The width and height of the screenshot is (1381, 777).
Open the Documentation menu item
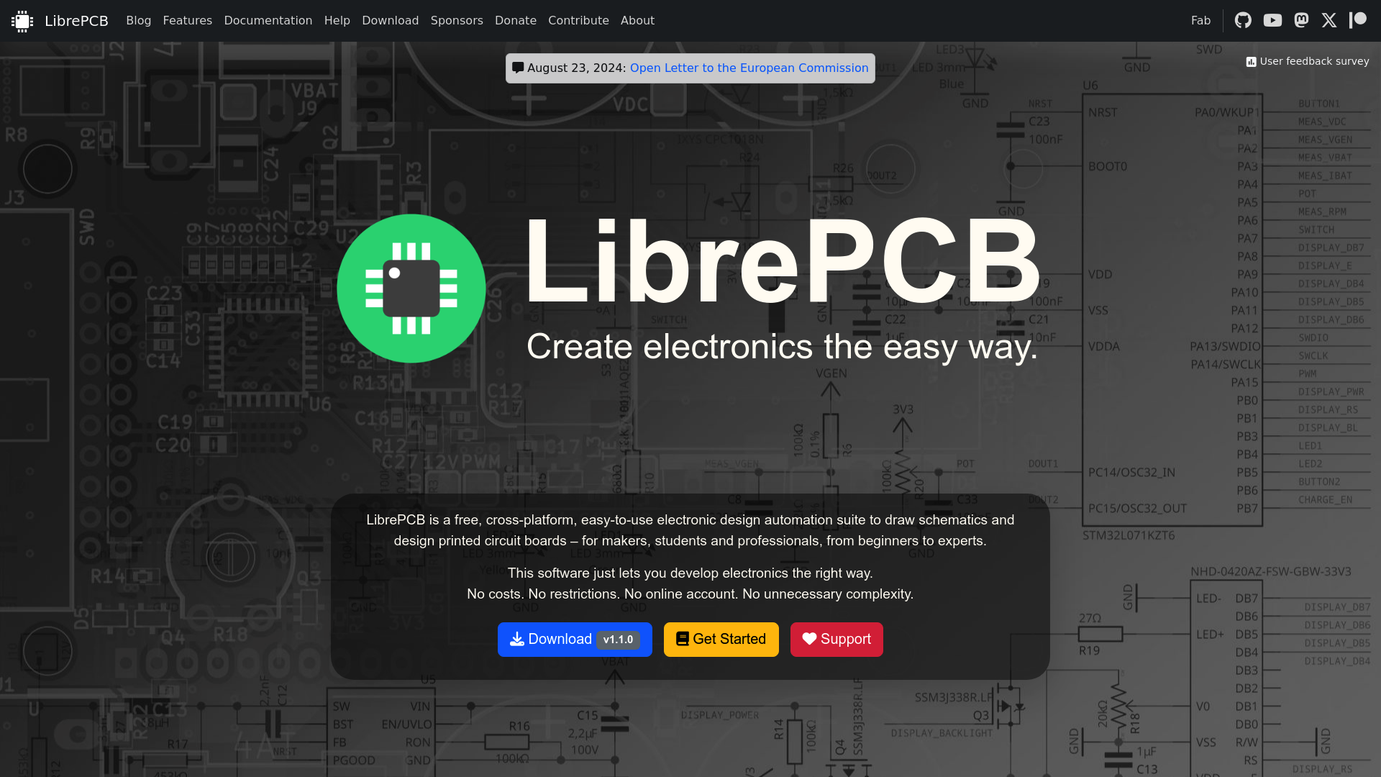pos(268,21)
